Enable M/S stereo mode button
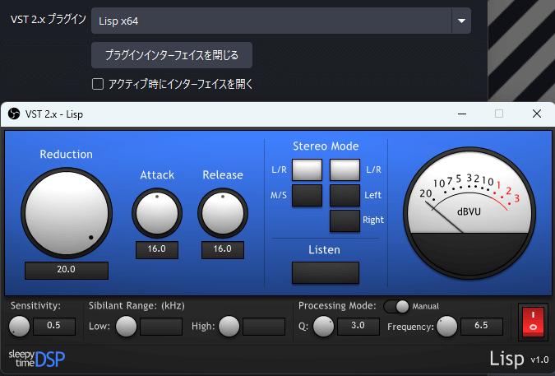555x376 pixels. (308, 196)
